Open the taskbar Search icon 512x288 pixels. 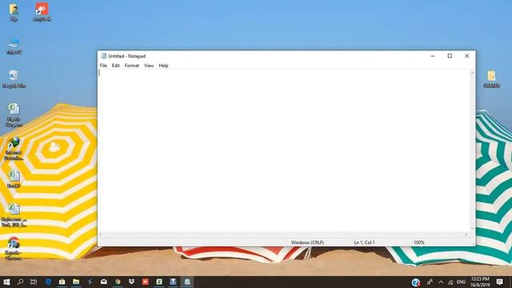[x=20, y=282]
